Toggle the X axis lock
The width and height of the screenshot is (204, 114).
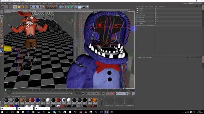32,7
